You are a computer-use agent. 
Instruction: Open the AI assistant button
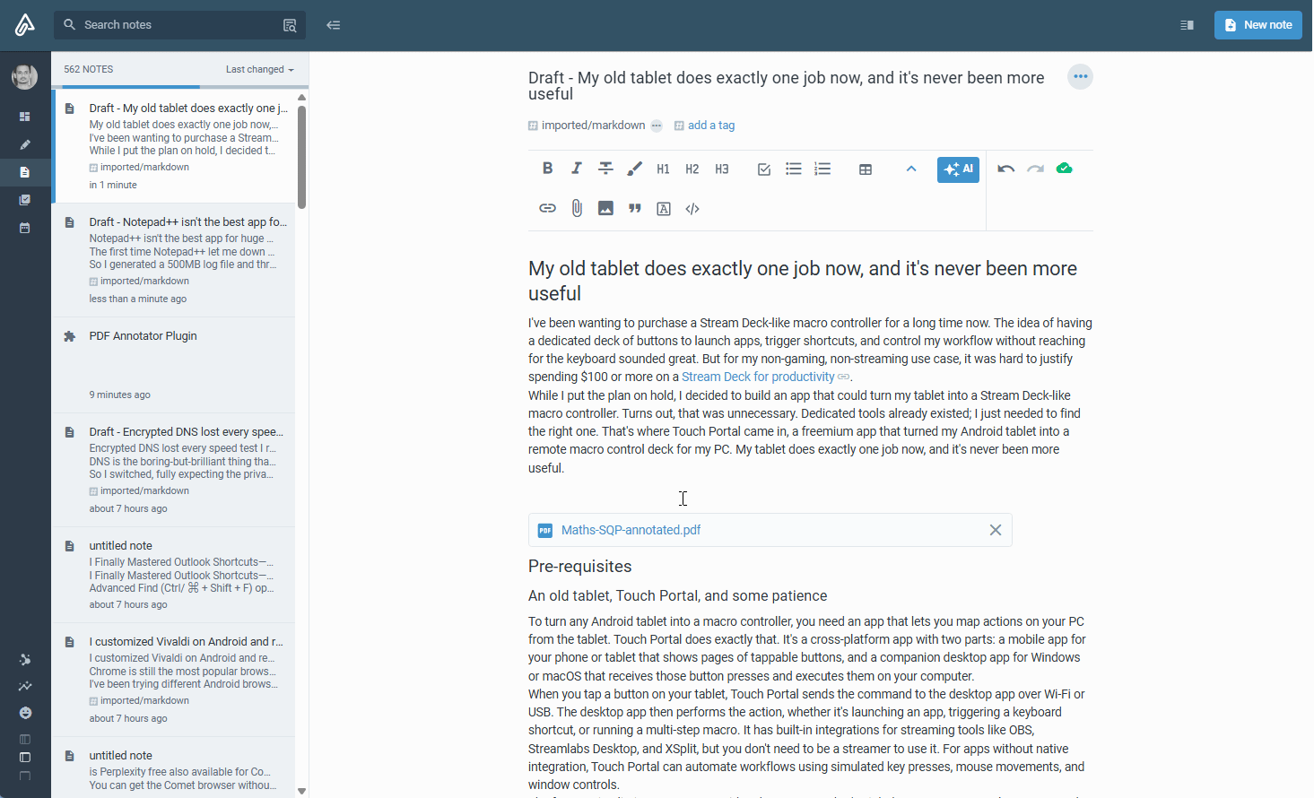click(958, 169)
